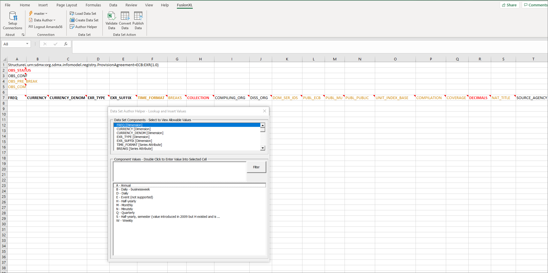Viewport: 548px width, 273px height.
Task: Launch the Author Helper tool
Action: pyautogui.click(x=84, y=27)
